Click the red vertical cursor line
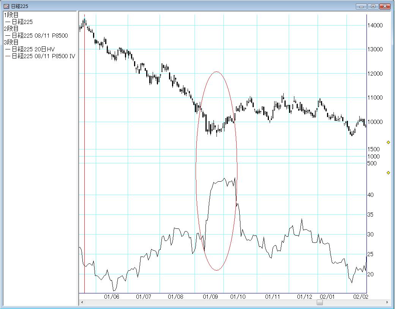395x309 pixels. [x=84, y=152]
